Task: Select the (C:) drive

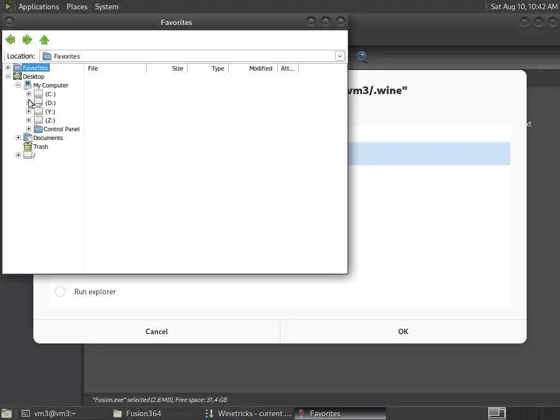Action: 50,94
